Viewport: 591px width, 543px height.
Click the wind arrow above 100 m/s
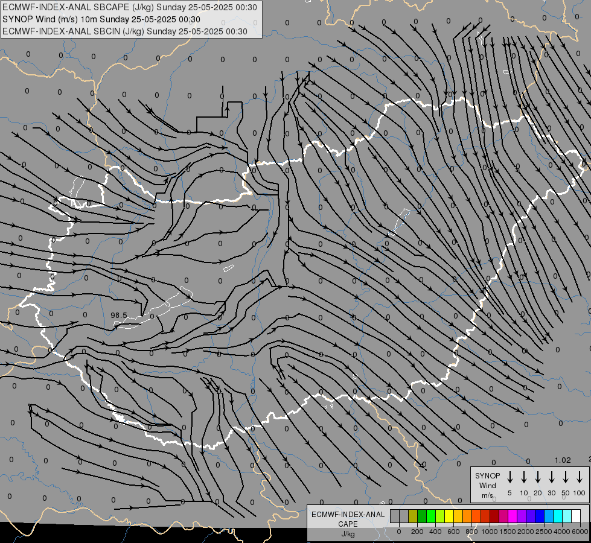pyautogui.click(x=580, y=477)
